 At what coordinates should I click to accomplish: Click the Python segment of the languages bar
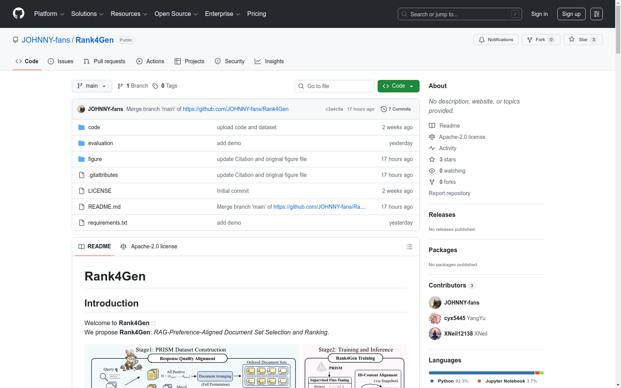point(482,373)
